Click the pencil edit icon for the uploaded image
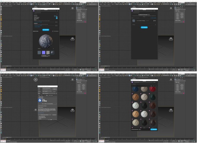 (154, 21)
